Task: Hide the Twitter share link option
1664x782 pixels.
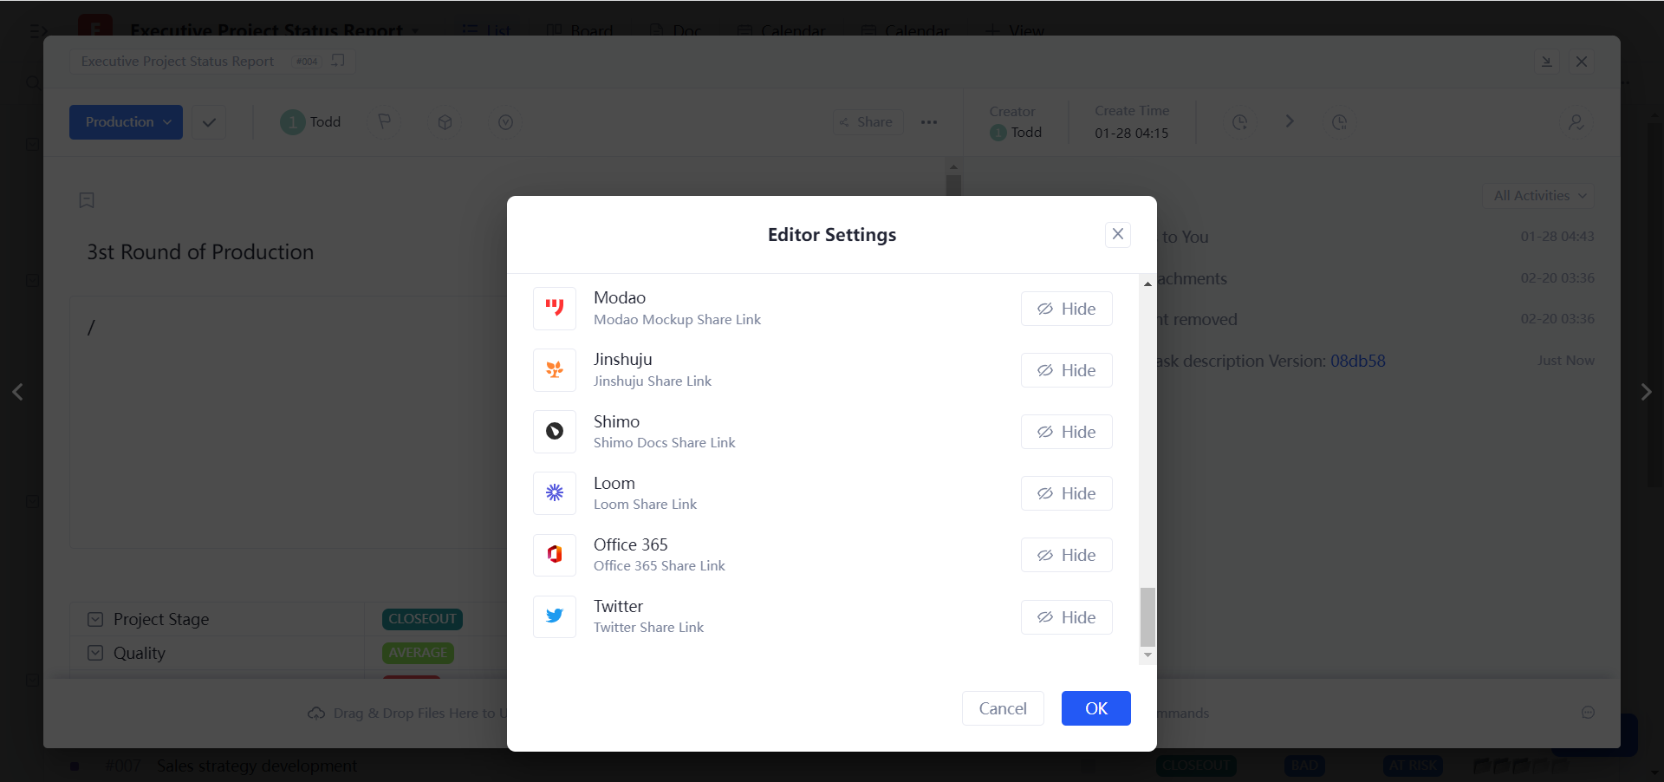Action: 1066,617
